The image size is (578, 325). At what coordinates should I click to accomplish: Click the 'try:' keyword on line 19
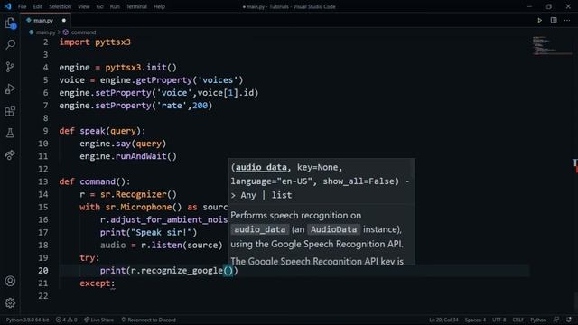[89, 258]
